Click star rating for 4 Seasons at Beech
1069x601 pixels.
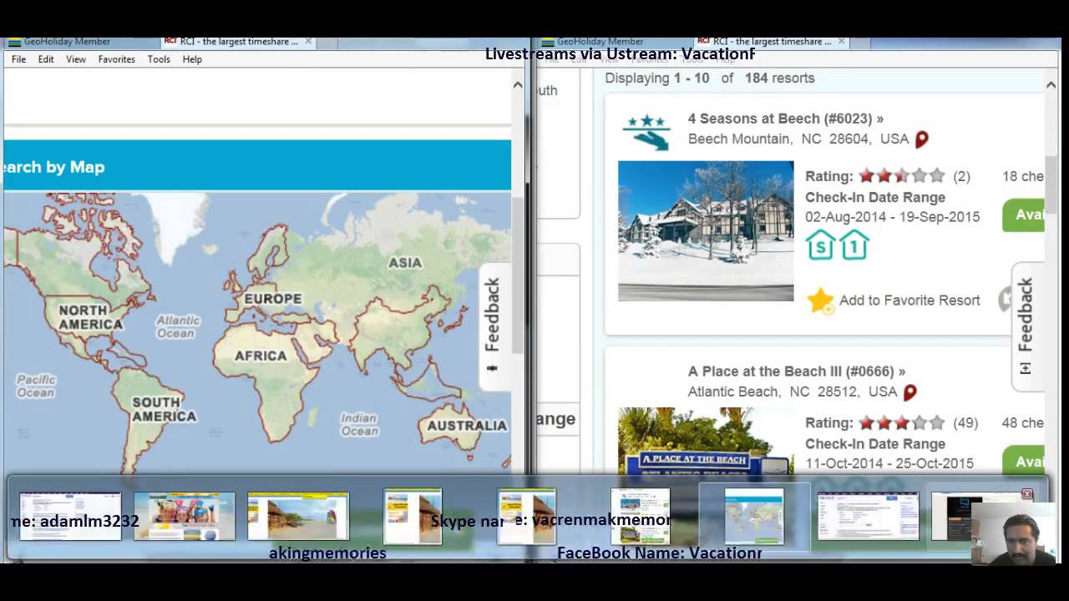coord(902,176)
